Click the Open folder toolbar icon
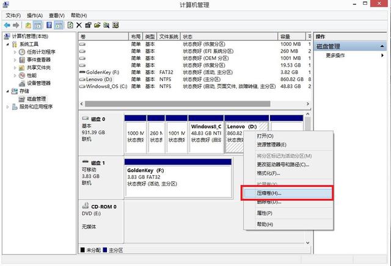This screenshot has width=391, height=266. (97, 25)
